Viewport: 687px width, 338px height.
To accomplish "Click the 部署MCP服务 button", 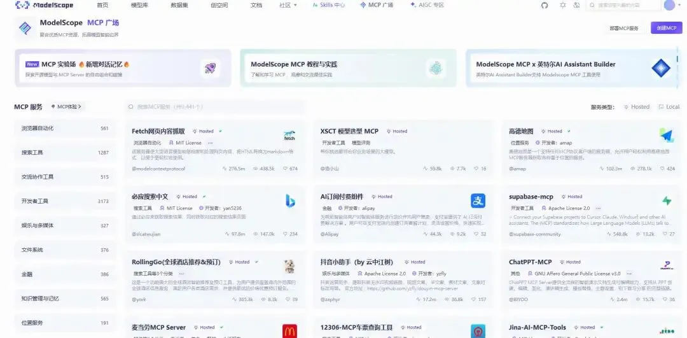I will pyautogui.click(x=624, y=28).
